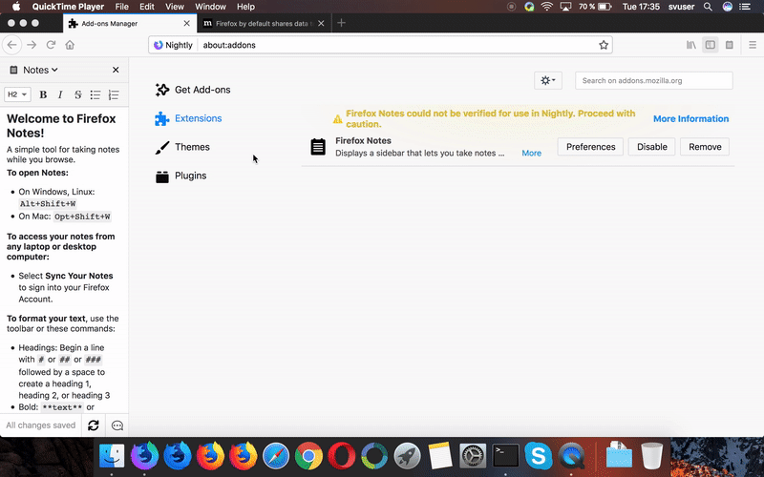Click the Firefox Notes toolbar icon
This screenshot has width=764, height=477.
click(x=729, y=45)
